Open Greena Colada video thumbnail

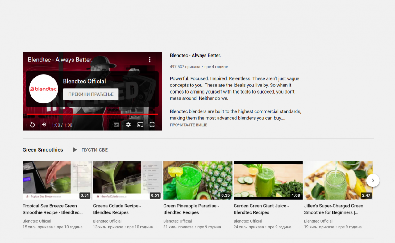click(x=127, y=180)
